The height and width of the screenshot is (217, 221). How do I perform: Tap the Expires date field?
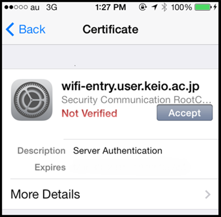131,167
